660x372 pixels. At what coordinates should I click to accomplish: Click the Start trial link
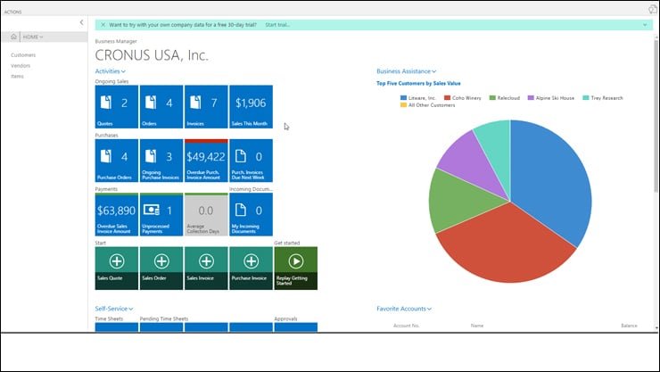(x=277, y=25)
